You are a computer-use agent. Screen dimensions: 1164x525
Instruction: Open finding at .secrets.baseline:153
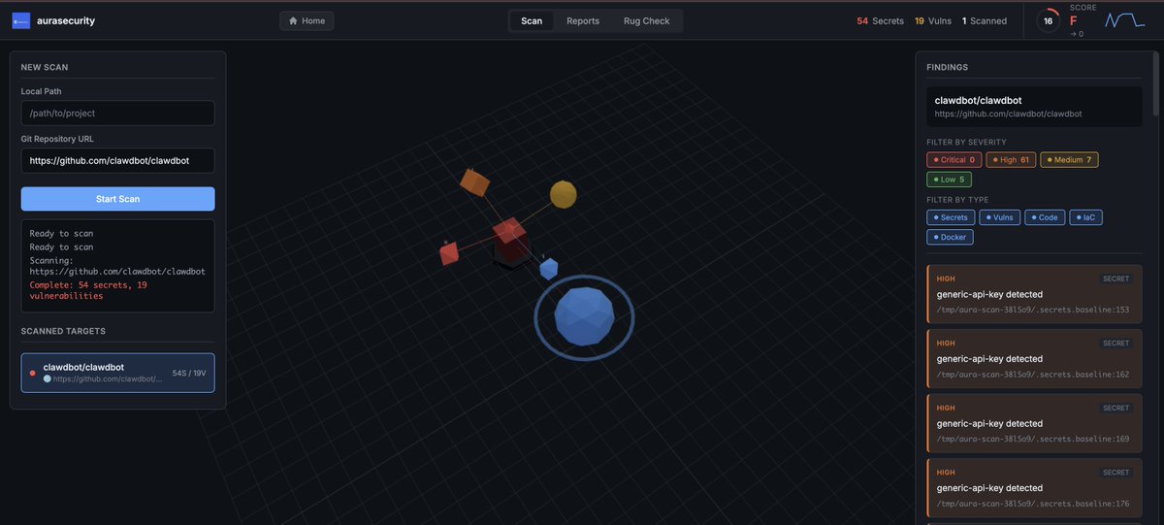[1035, 294]
